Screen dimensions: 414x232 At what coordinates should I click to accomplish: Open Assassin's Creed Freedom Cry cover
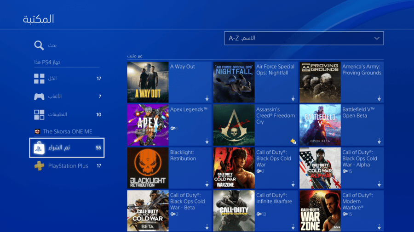tap(234, 125)
